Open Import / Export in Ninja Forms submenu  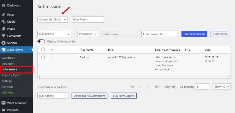(x=11, y=75)
